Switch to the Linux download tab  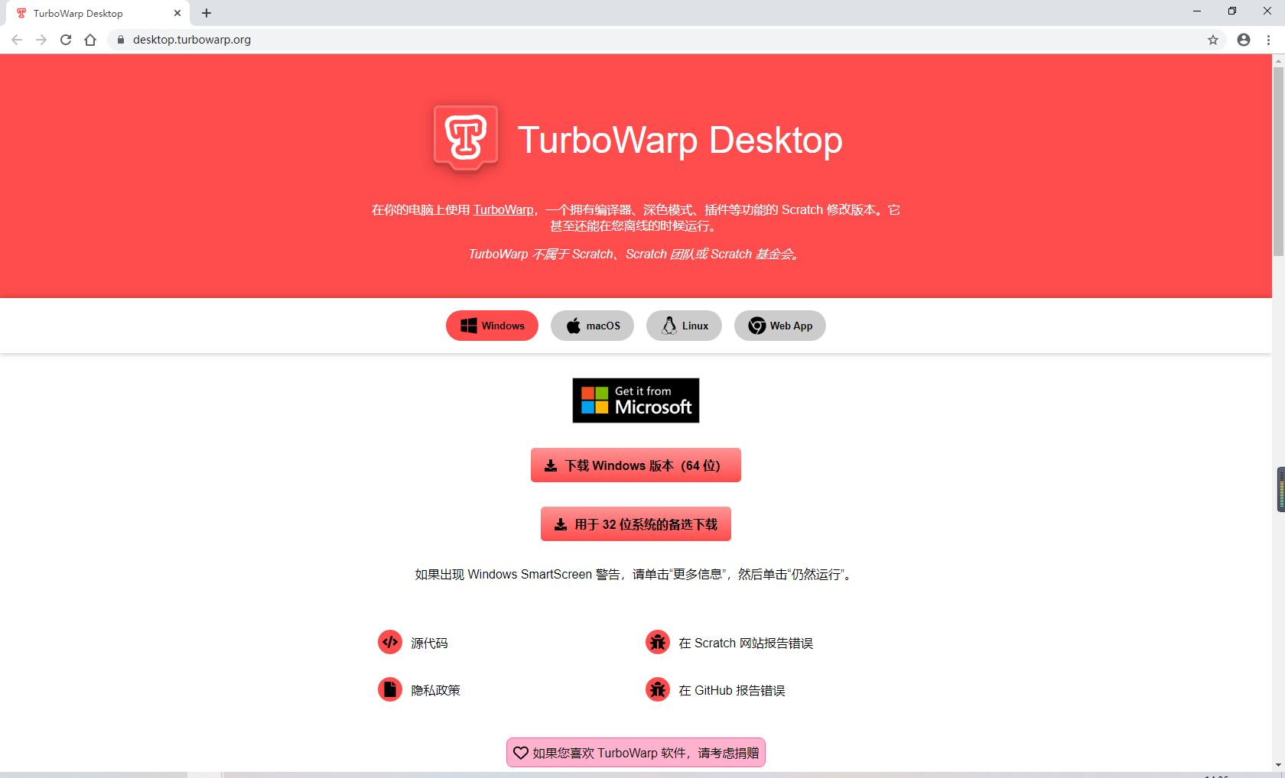[684, 326]
